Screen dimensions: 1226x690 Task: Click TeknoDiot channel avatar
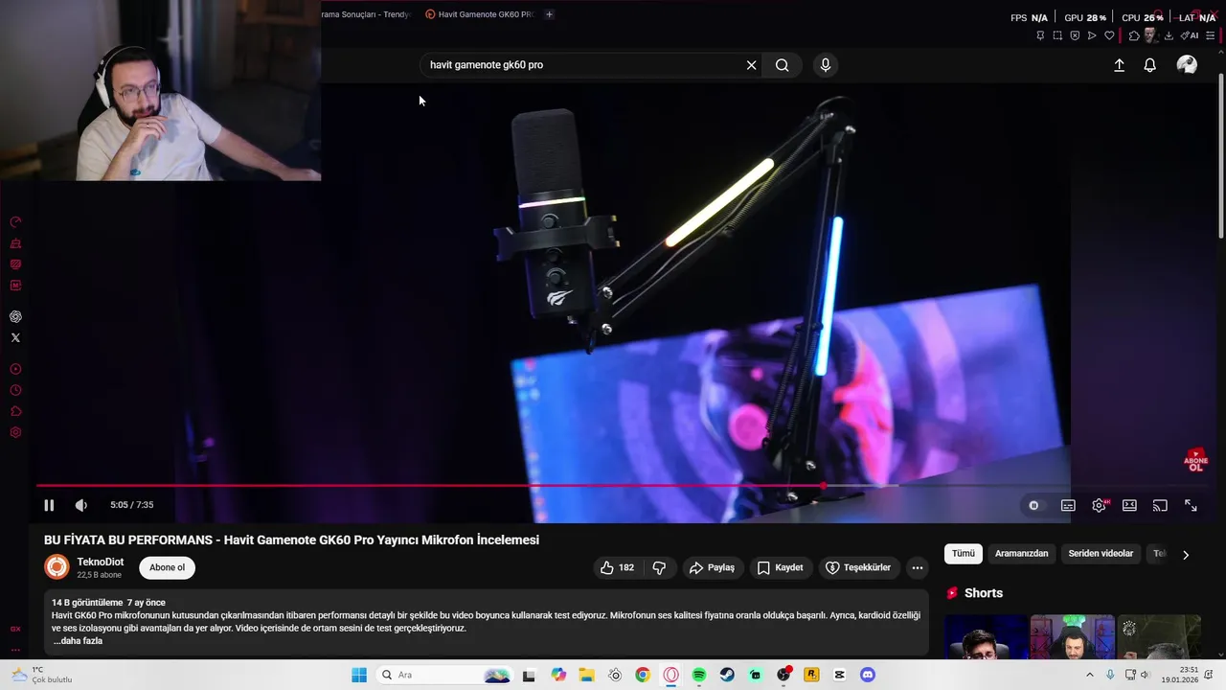[57, 567]
